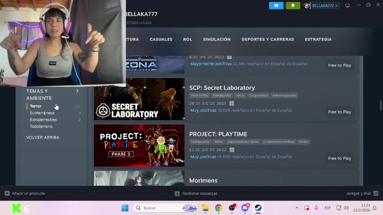Open the Amigos y chat icon
The height and width of the screenshot is (215, 383).
click(376, 193)
